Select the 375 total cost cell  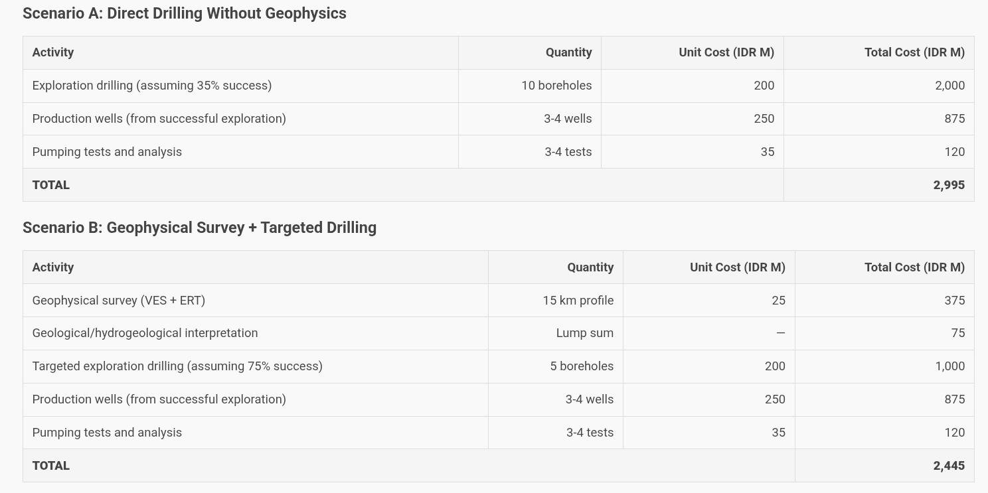954,301
